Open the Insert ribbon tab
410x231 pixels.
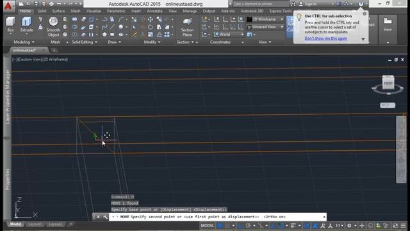(x=136, y=11)
